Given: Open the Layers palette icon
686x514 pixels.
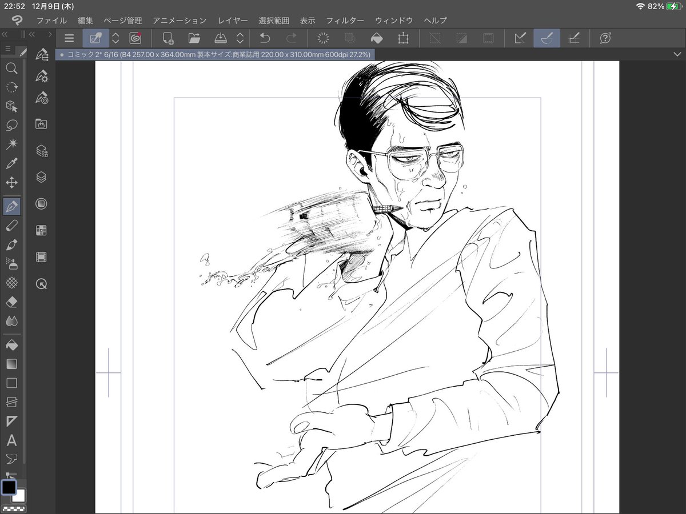Looking at the screenshot, I should (41, 177).
